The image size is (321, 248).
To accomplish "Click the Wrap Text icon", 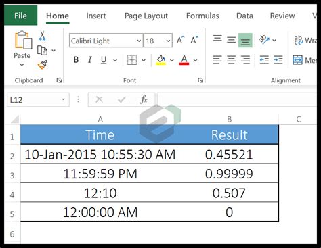I will 299,40.
